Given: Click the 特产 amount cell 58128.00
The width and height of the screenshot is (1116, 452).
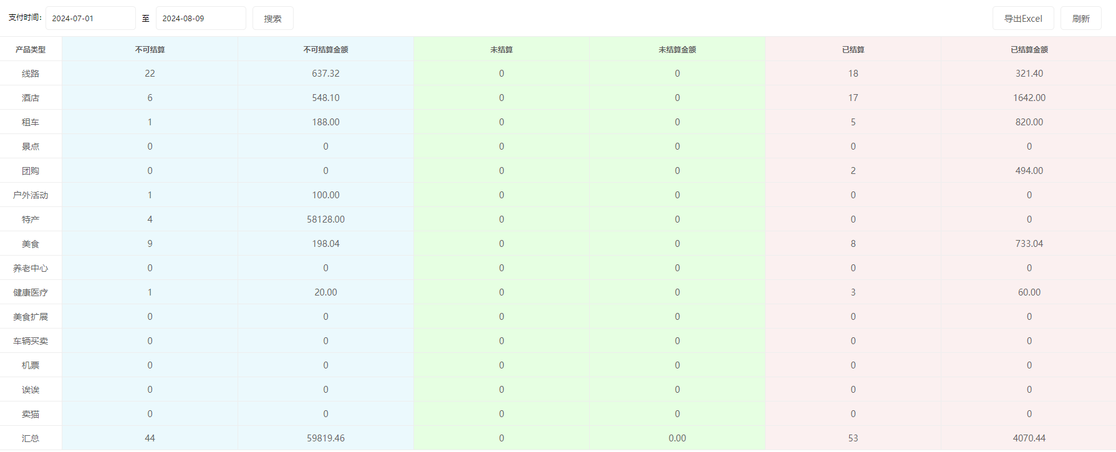Looking at the screenshot, I should coord(325,219).
